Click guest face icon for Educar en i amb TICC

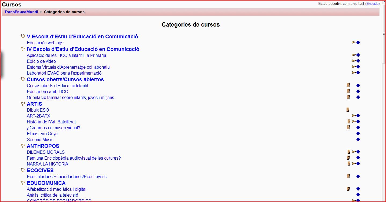click(348, 91)
